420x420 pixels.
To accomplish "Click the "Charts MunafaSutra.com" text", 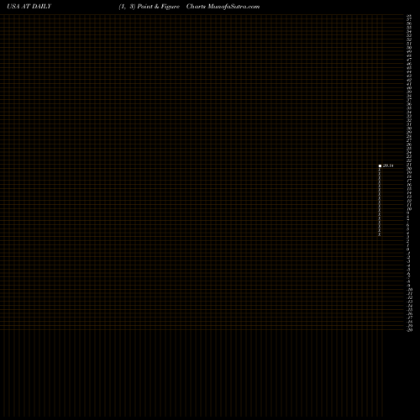I will pyautogui.click(x=223, y=7).
